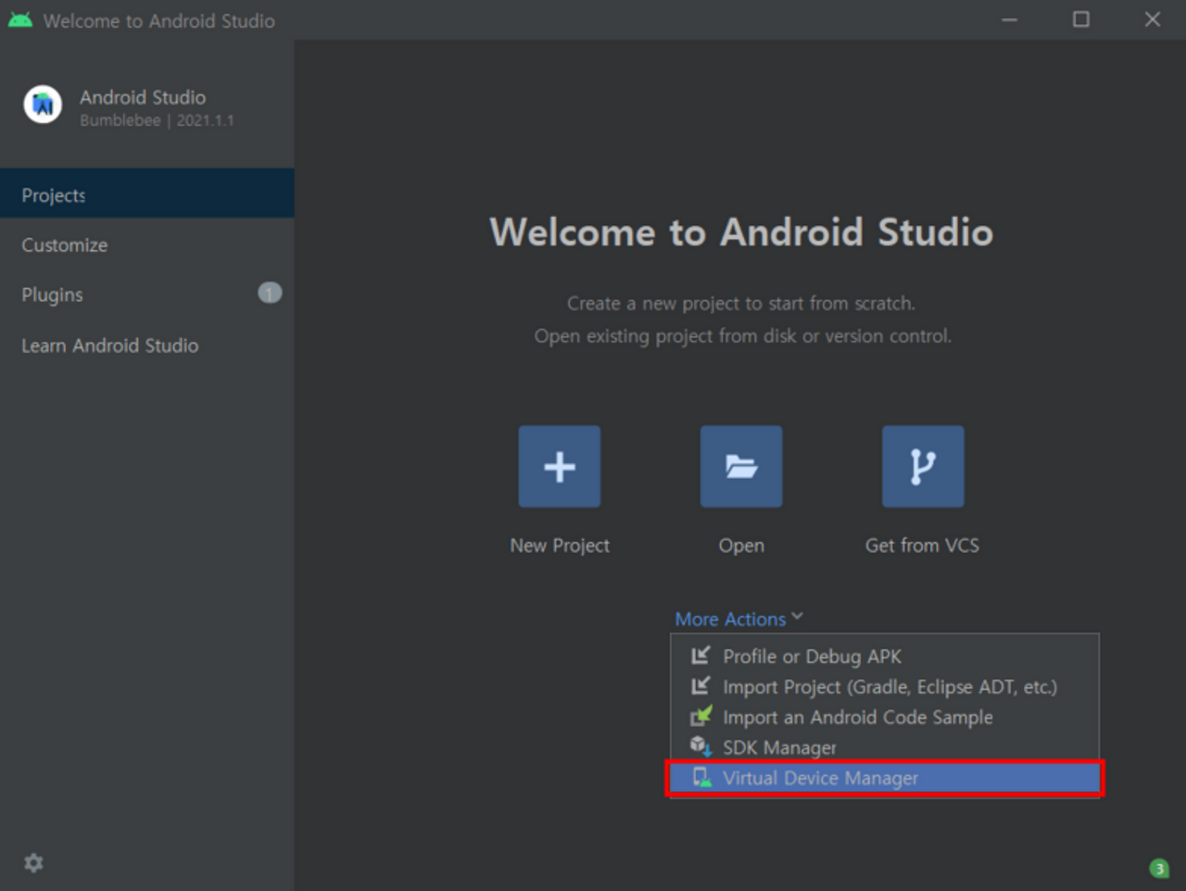Click the Bumblebee | 2021.1.1 version text
This screenshot has height=891, width=1186.
[157, 120]
